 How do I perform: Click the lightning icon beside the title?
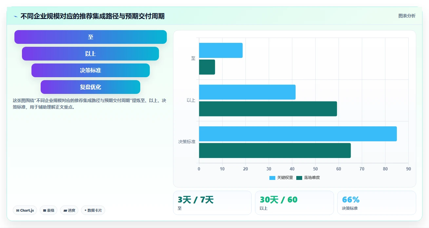point(15,16)
